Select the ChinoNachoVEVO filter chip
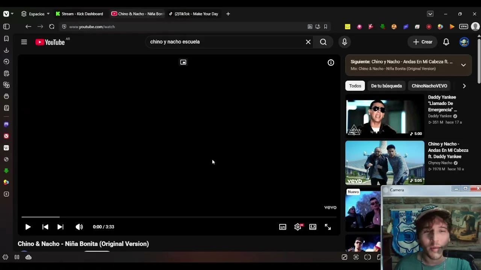Viewport: 481px width, 270px height. click(429, 86)
